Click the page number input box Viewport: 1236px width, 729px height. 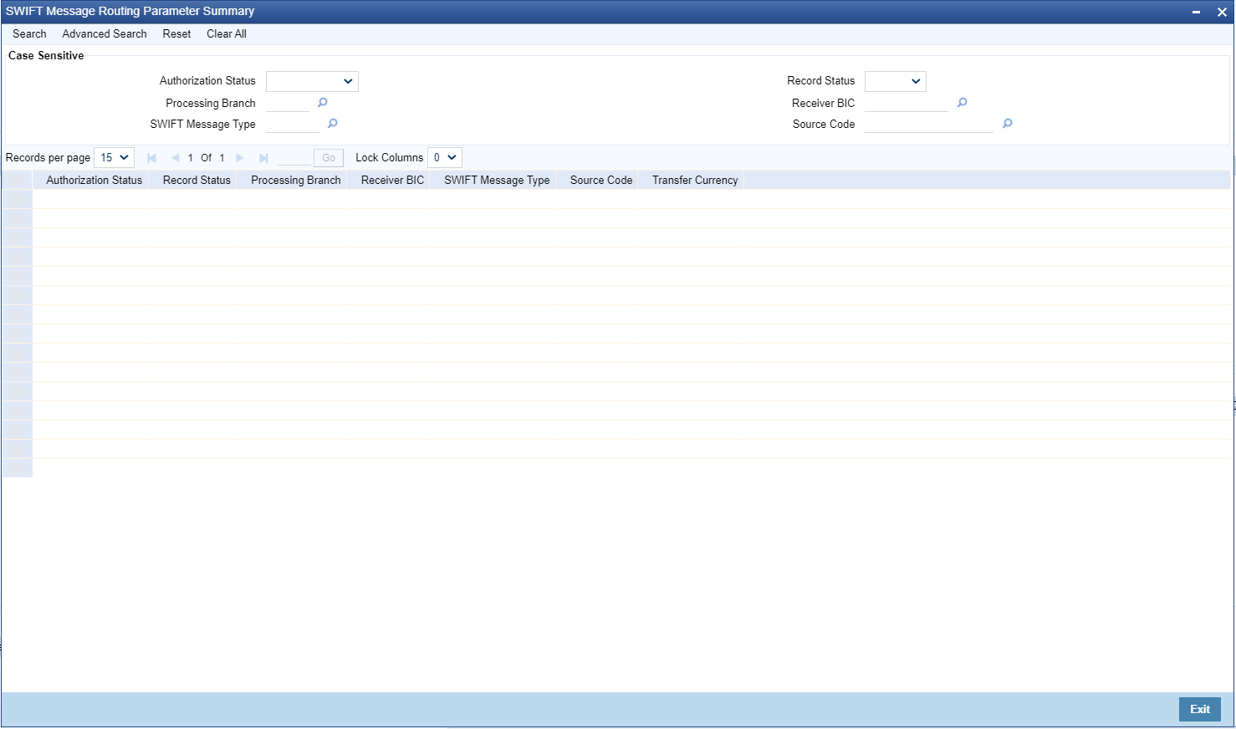coord(294,158)
